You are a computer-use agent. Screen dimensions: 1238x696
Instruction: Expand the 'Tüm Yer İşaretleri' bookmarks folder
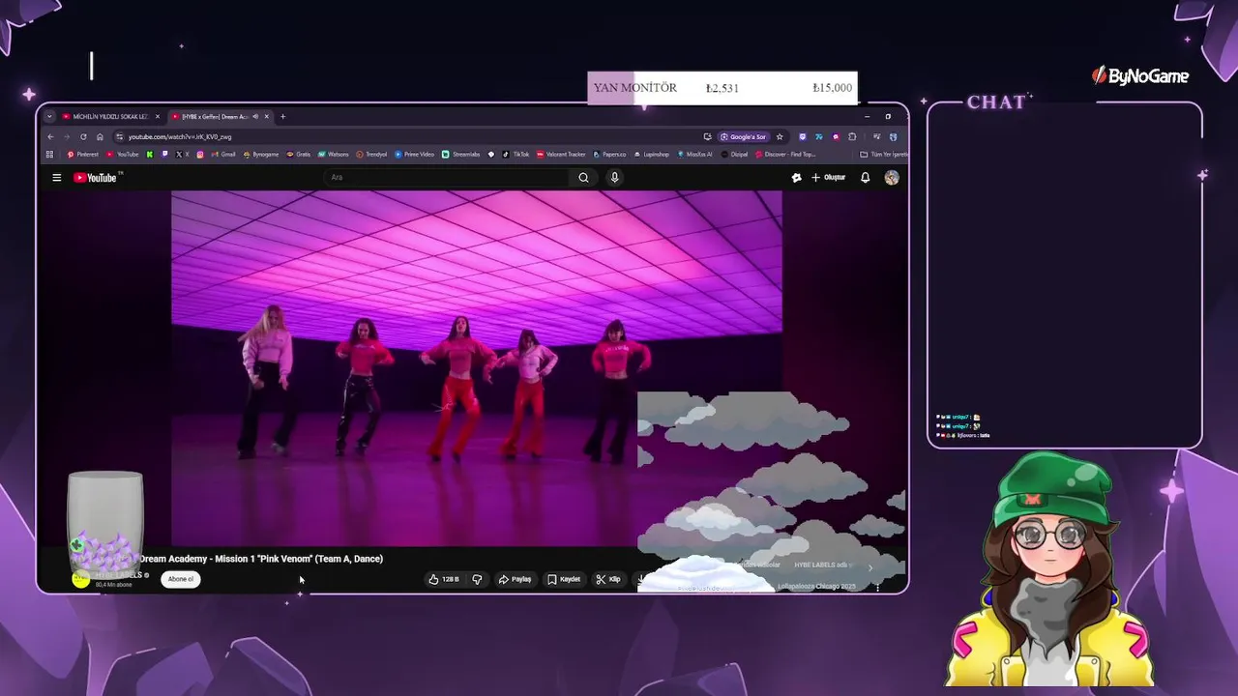(x=883, y=155)
